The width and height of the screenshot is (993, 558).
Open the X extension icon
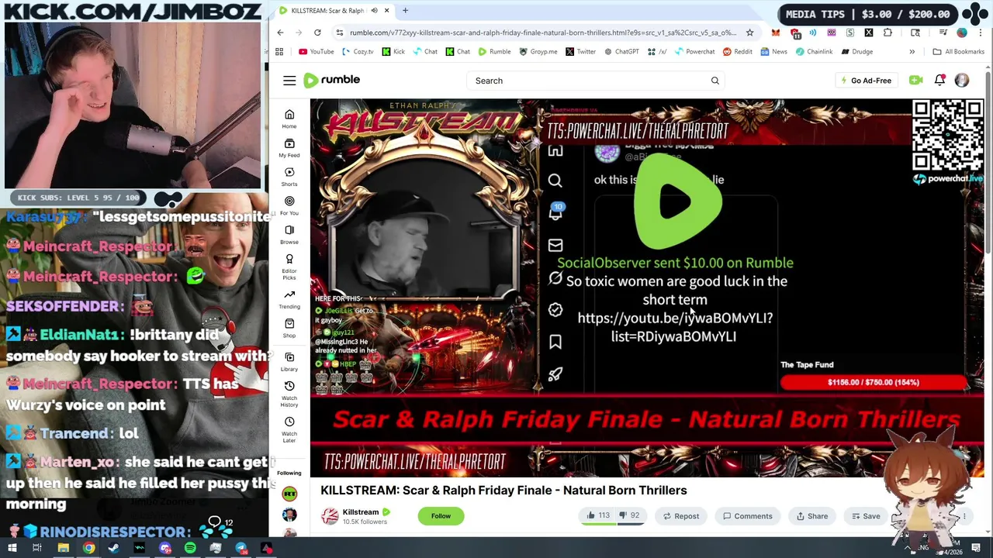click(869, 33)
